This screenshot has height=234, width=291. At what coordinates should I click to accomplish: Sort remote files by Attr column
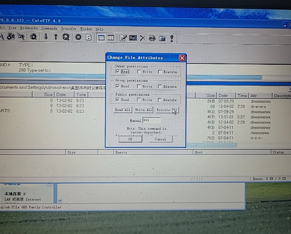tap(260, 95)
